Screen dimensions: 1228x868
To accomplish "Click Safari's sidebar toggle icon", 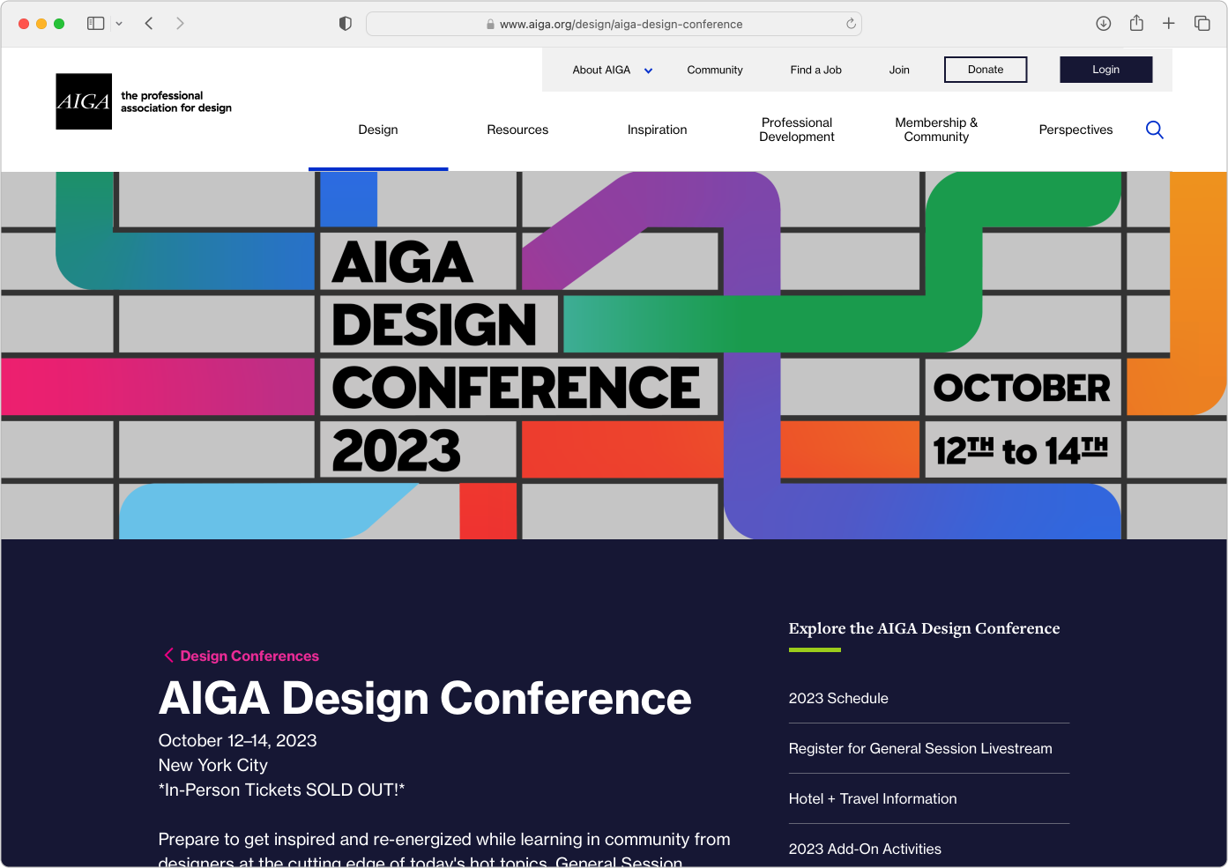I will coord(96,24).
